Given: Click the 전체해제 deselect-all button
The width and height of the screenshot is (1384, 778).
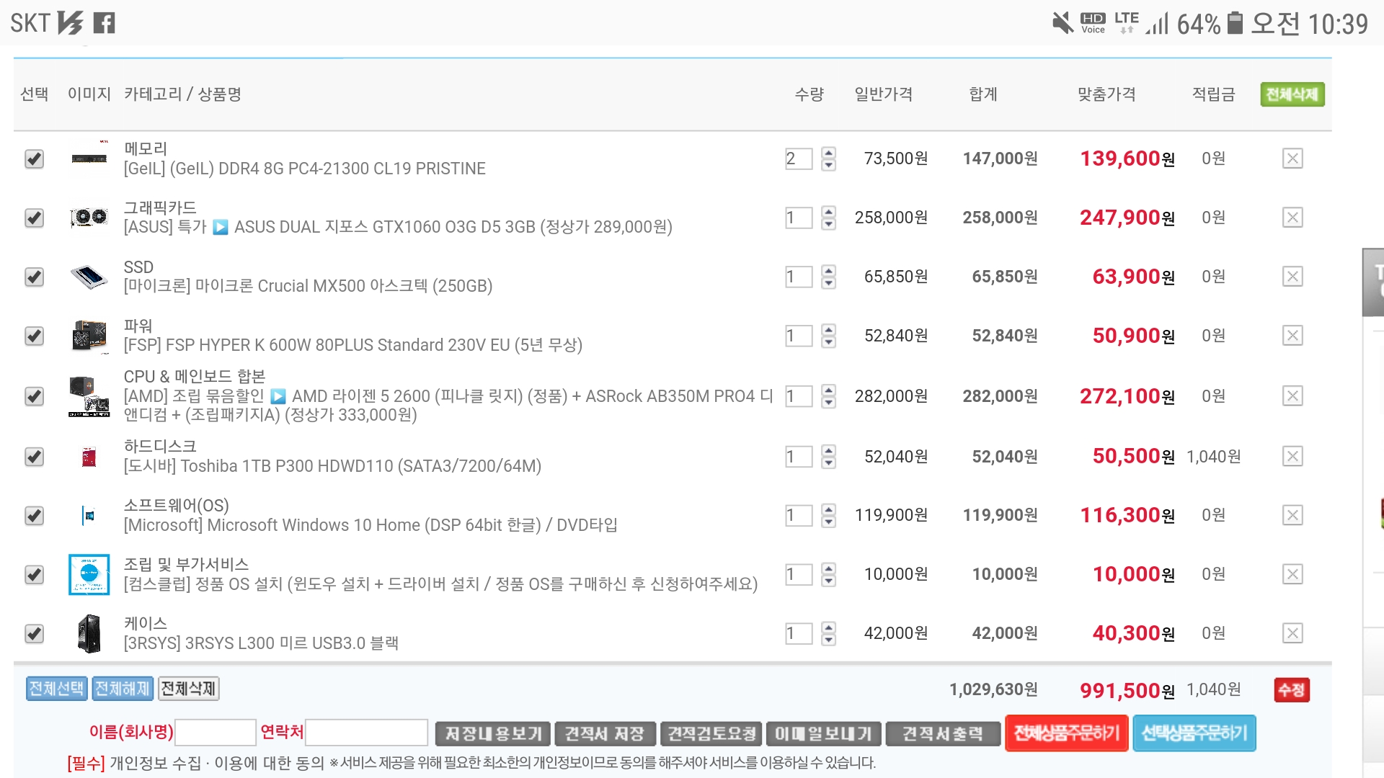Looking at the screenshot, I should [123, 689].
